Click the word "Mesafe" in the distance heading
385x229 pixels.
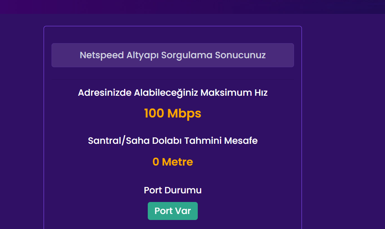tap(241, 141)
